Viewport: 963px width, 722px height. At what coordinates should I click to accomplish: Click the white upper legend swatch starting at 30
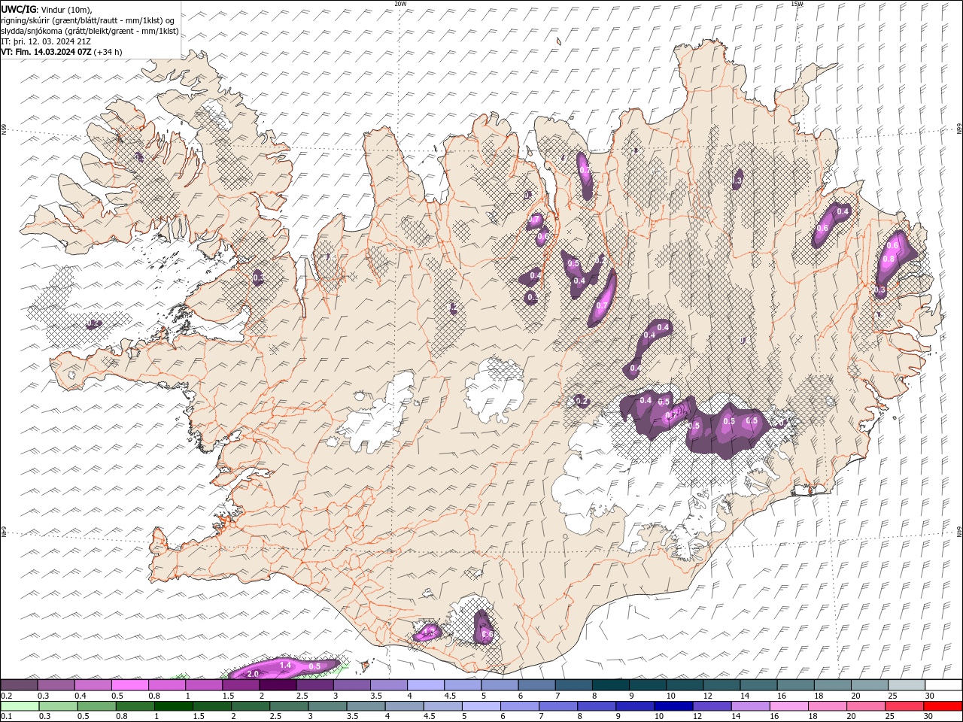943,685
